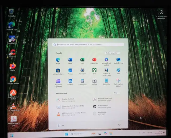
Task: Open Microsoft Clipchamp
Action: [x=58, y=83]
